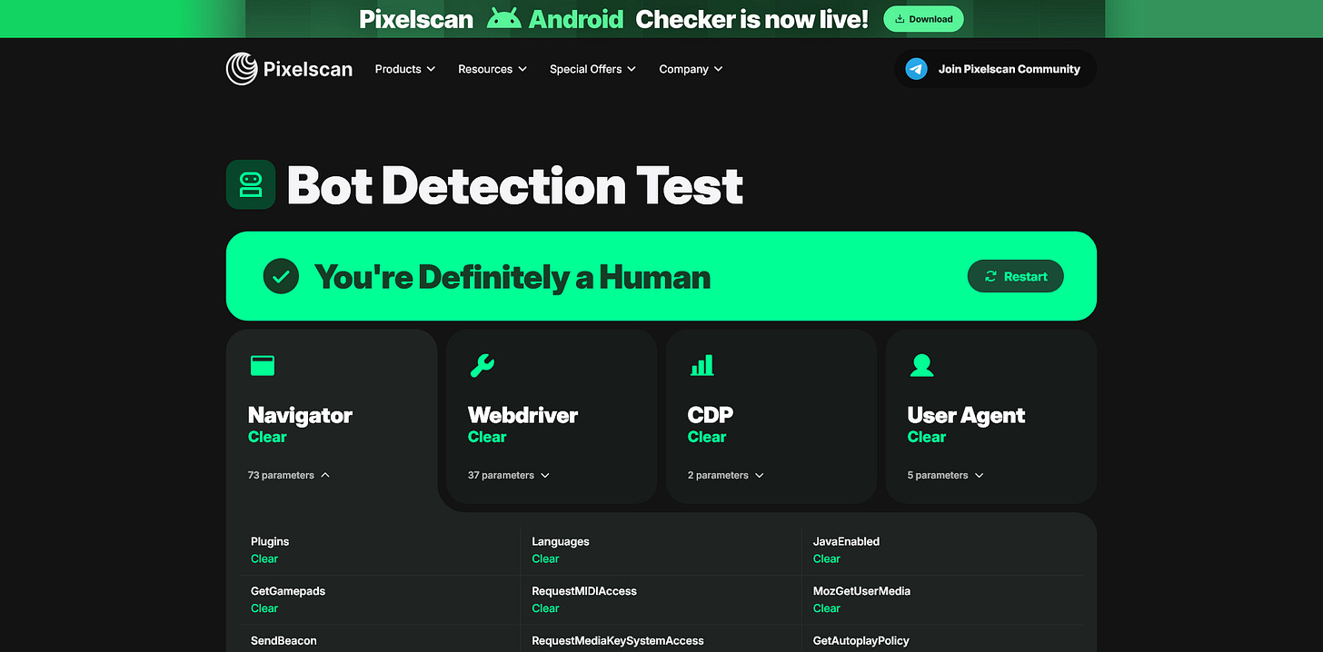1323x652 pixels.
Task: Select the CDP card
Action: [771, 416]
